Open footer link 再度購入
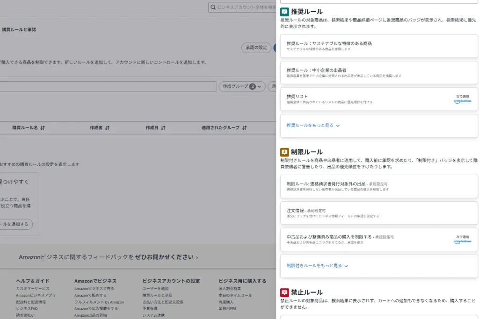 tap(226, 302)
